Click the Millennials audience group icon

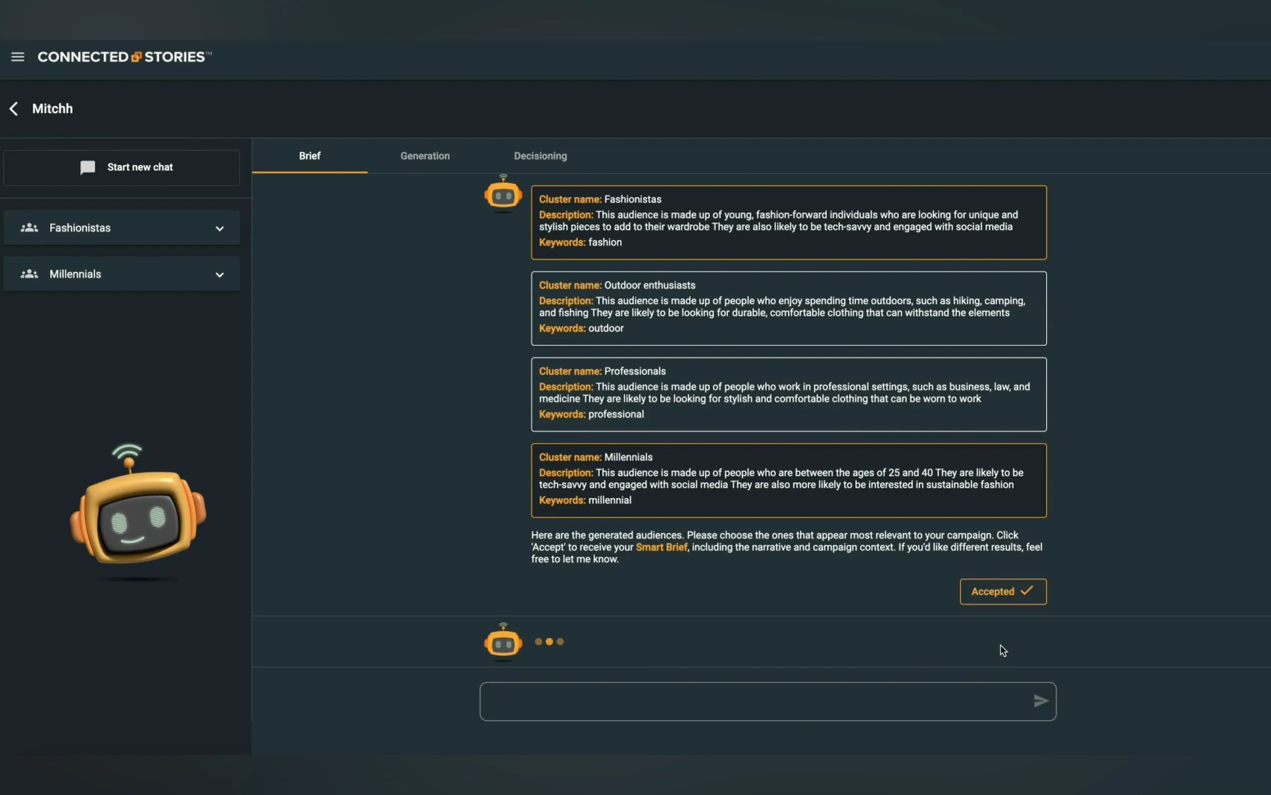point(30,274)
